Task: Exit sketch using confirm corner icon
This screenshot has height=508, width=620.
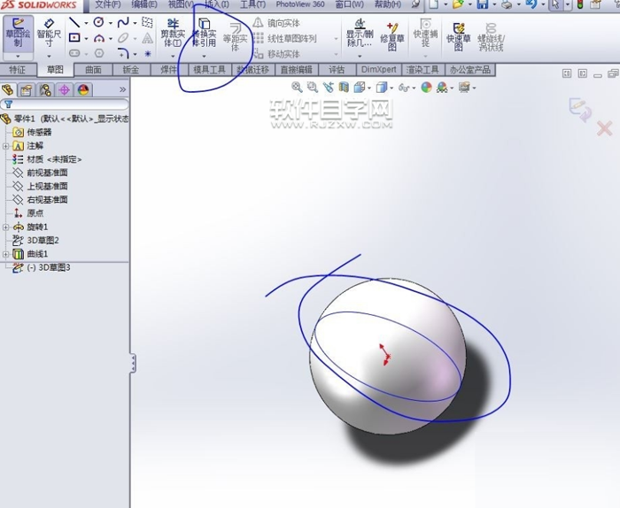Action: coord(580,110)
